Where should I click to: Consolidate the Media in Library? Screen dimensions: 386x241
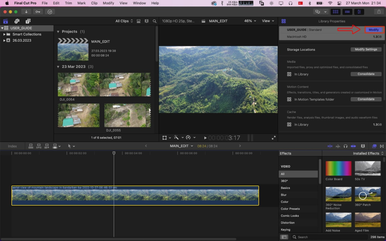[366, 74]
